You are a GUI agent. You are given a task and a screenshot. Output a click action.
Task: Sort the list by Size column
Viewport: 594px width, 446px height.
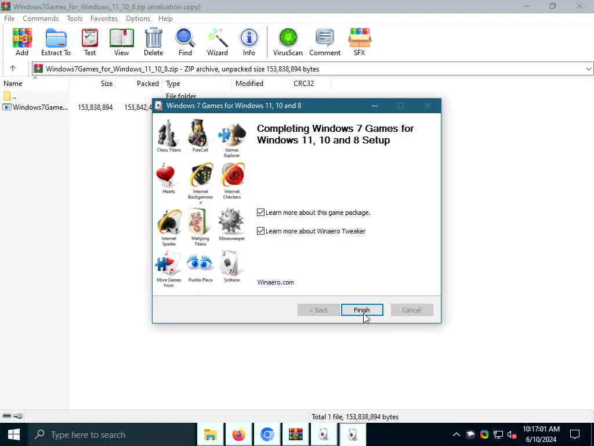pyautogui.click(x=93, y=84)
